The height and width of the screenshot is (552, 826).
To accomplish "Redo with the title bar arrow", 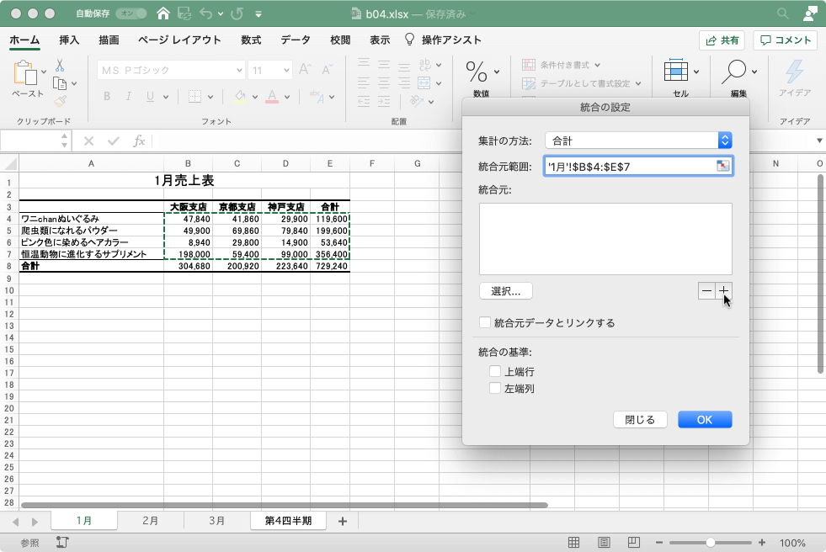I will pos(237,13).
